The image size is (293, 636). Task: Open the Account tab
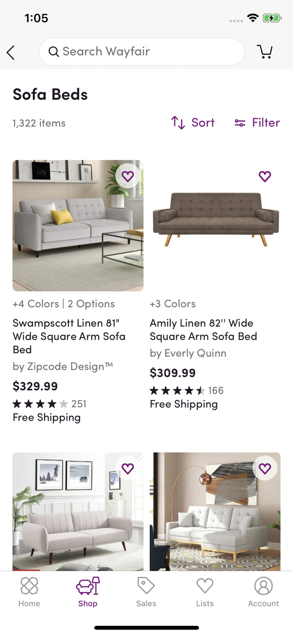click(x=263, y=592)
